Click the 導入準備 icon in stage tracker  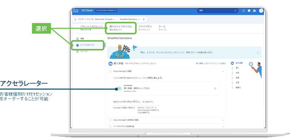232,63
